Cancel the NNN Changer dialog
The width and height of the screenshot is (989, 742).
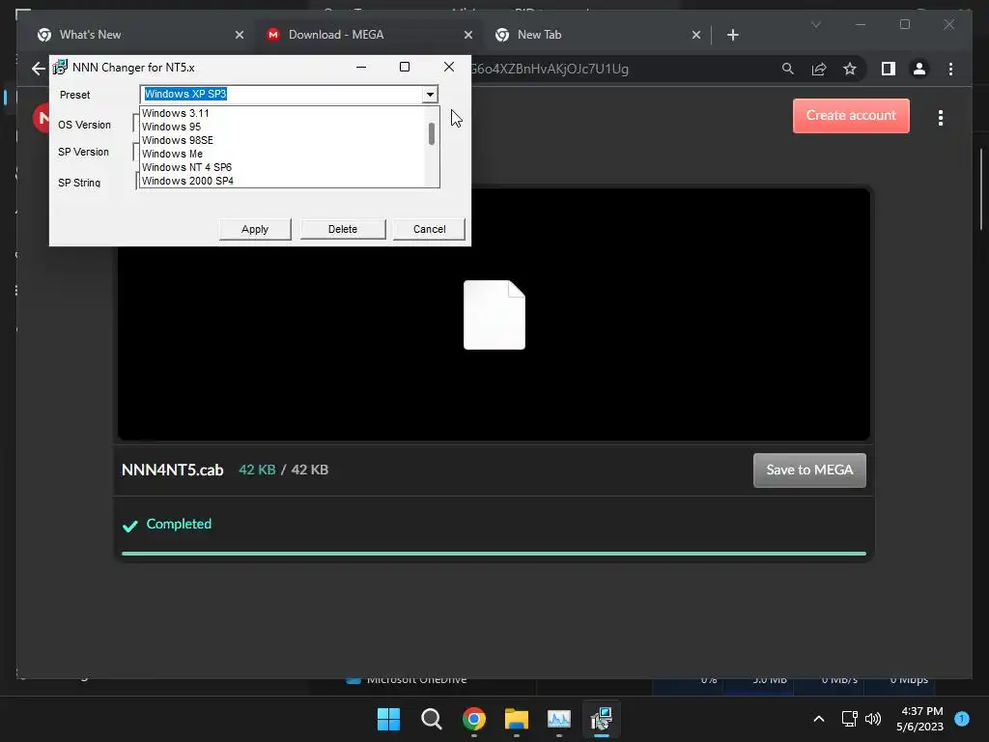point(429,229)
